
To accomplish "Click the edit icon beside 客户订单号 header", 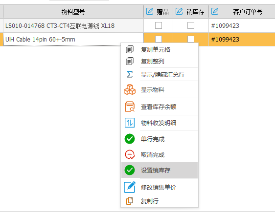I will (x=215, y=12).
